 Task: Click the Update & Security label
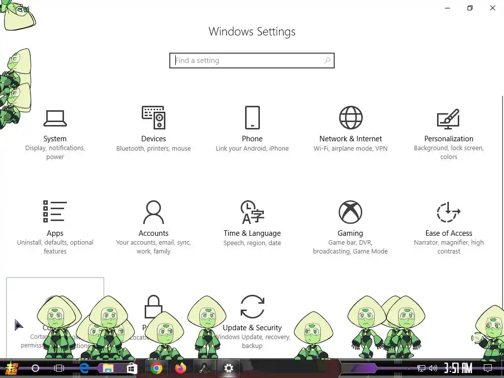[x=252, y=327]
